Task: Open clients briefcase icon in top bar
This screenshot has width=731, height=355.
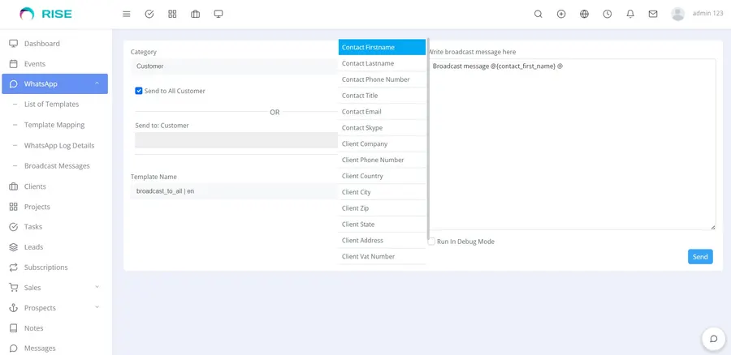Action: pyautogui.click(x=195, y=14)
